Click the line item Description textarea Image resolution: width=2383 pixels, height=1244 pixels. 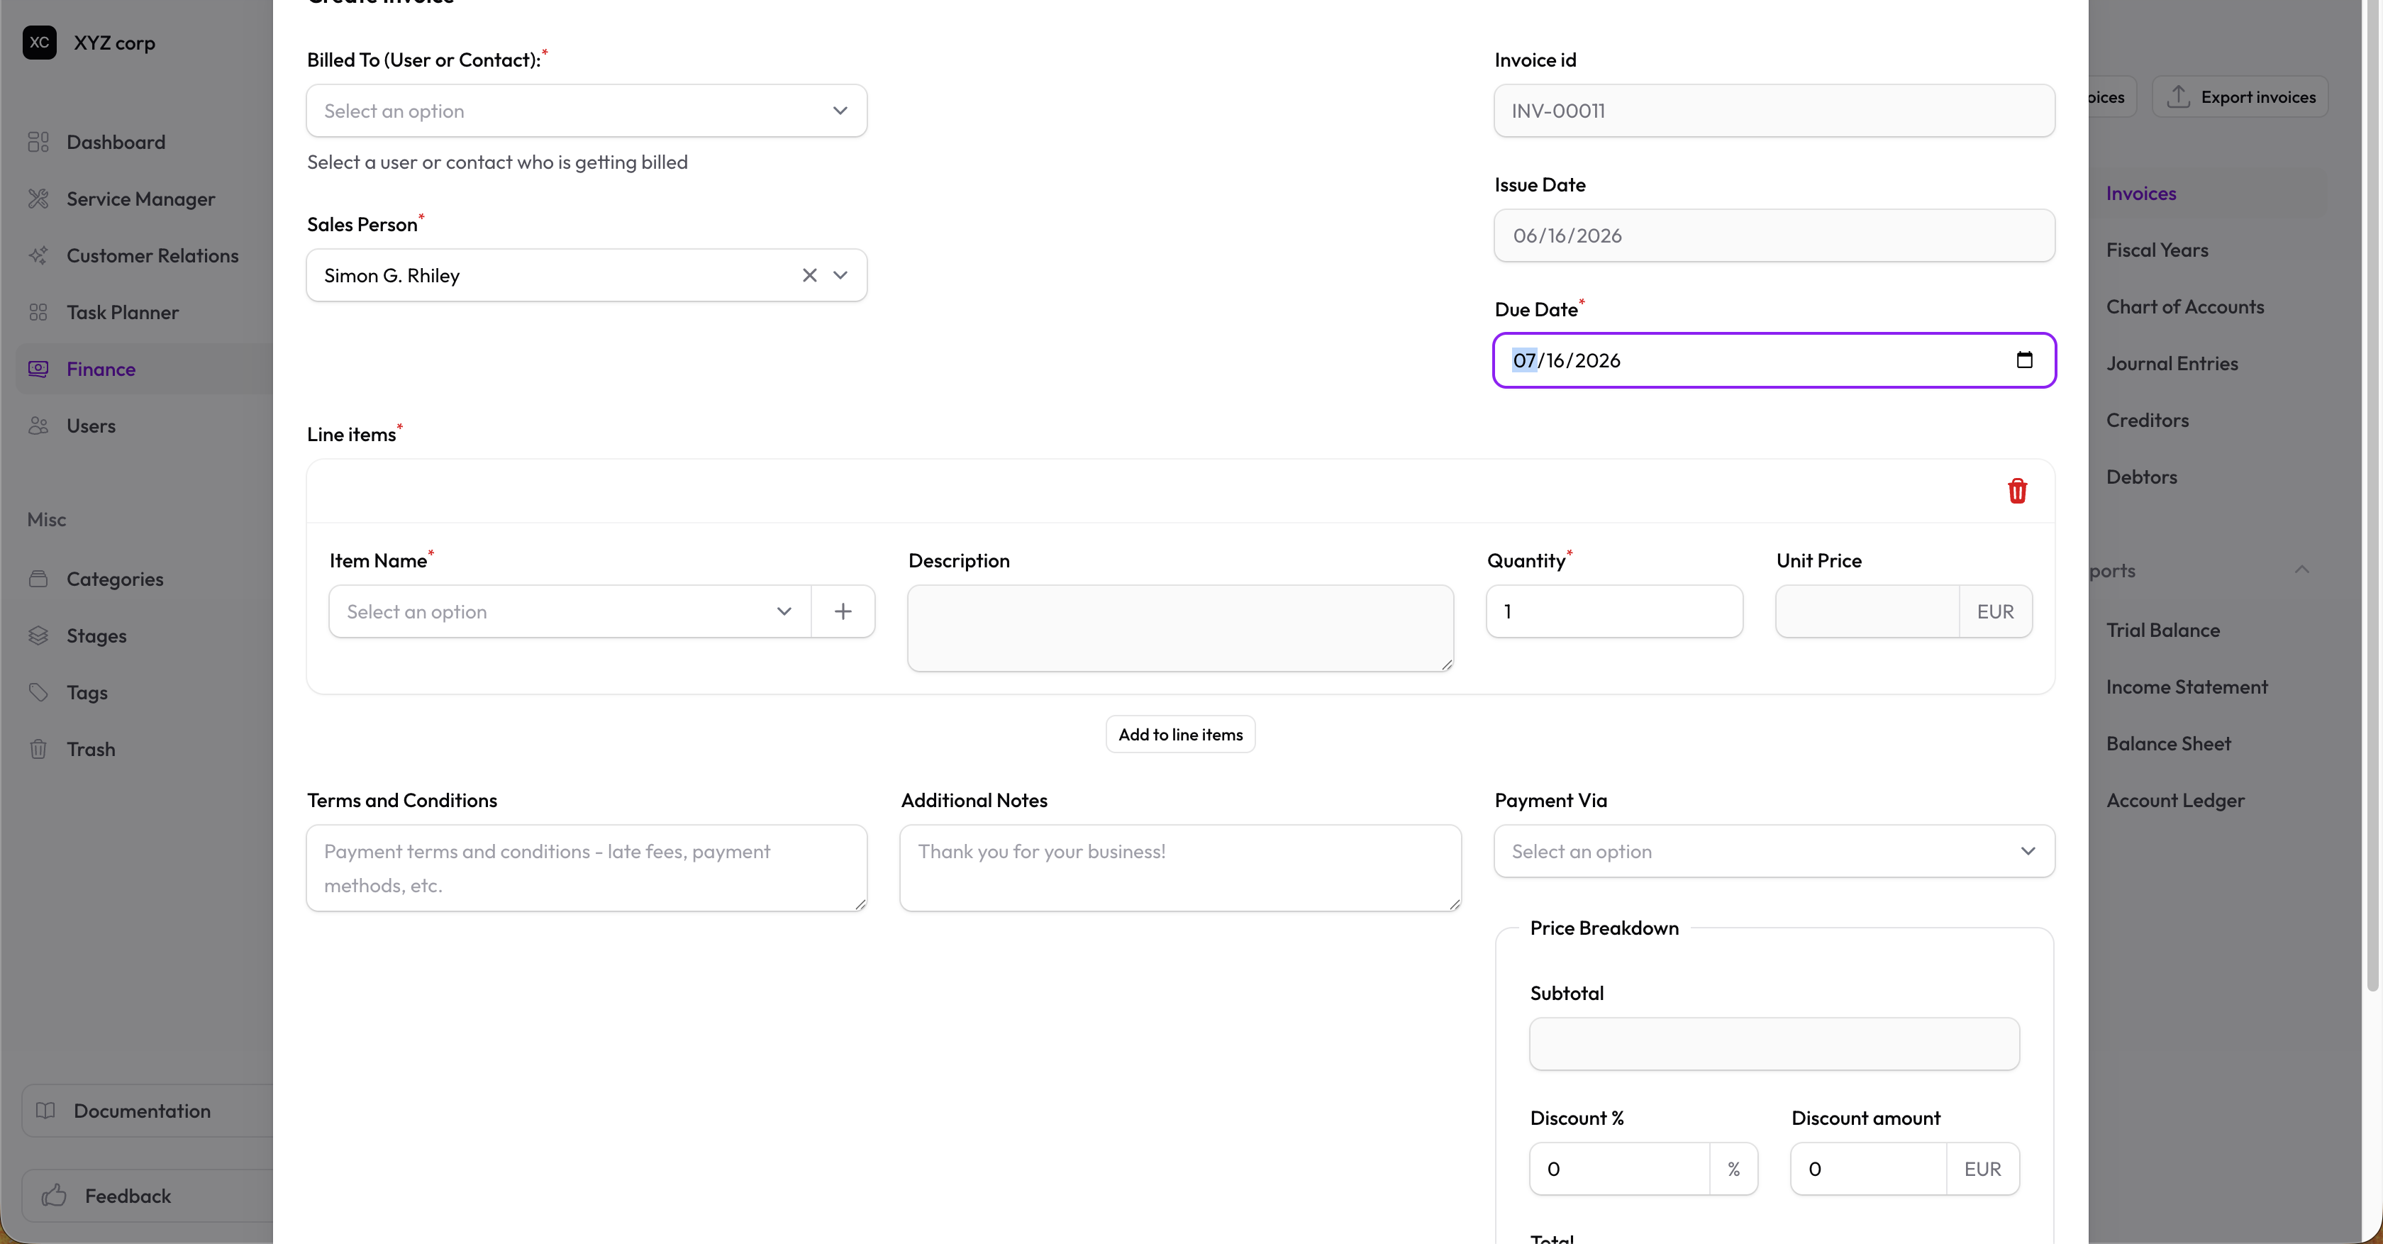coord(1180,628)
